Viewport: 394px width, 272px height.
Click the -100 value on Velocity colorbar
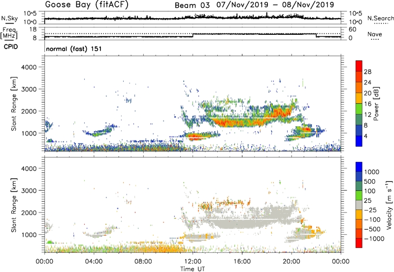[372, 219]
